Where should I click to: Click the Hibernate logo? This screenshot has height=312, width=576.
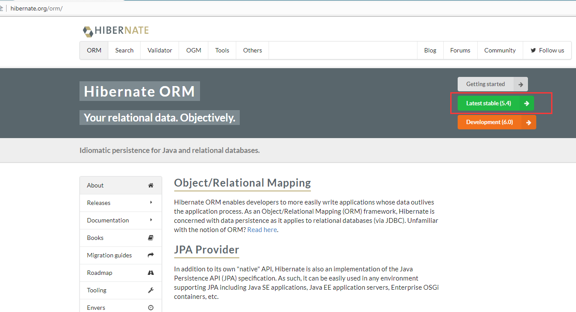tap(116, 31)
